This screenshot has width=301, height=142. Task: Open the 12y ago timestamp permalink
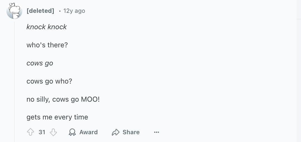pos(74,11)
